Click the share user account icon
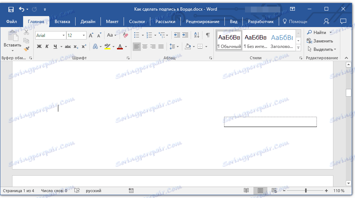The width and height of the screenshot is (355, 198). 326,21
